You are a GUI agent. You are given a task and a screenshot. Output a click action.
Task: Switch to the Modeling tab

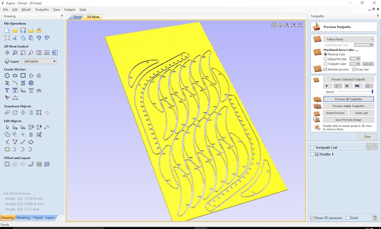[x=23, y=218]
